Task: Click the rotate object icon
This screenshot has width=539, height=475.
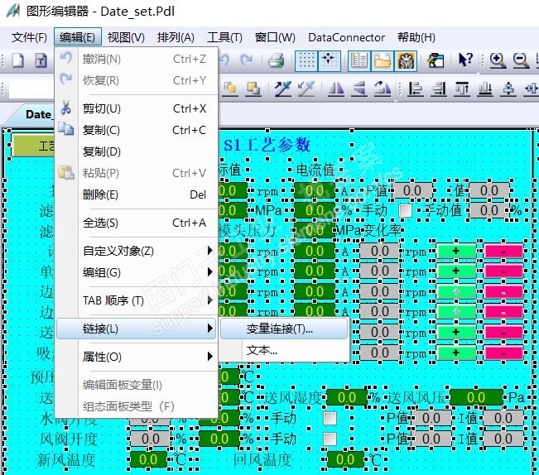Action: (383, 89)
